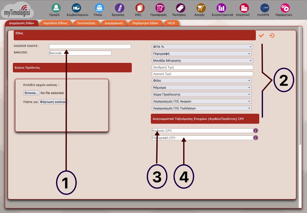Open the Παράμετροι gears icon
This screenshot has height=213, width=307.
point(285,8)
